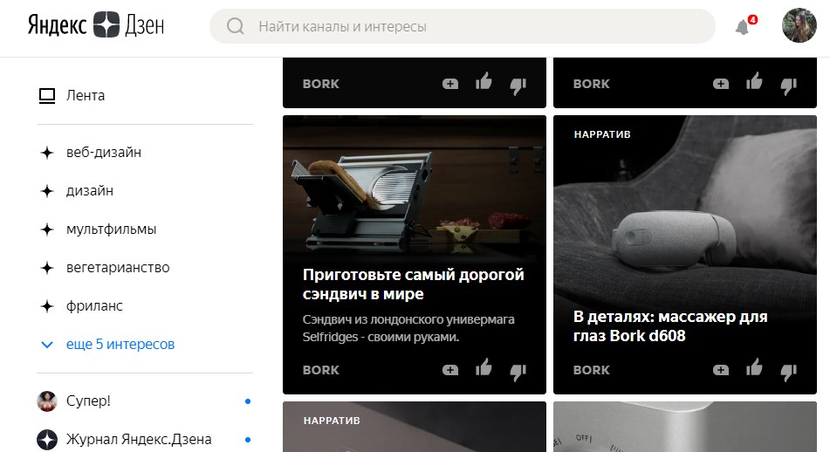The image size is (830, 452).
Task: Click the magnifier search icon
Action: pyautogui.click(x=235, y=26)
